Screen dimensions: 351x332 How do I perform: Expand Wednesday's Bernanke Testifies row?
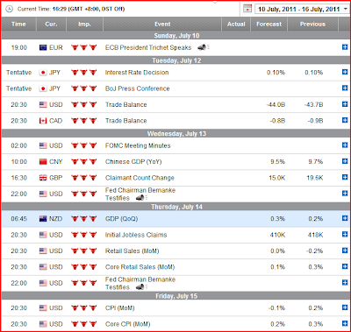(x=345, y=194)
